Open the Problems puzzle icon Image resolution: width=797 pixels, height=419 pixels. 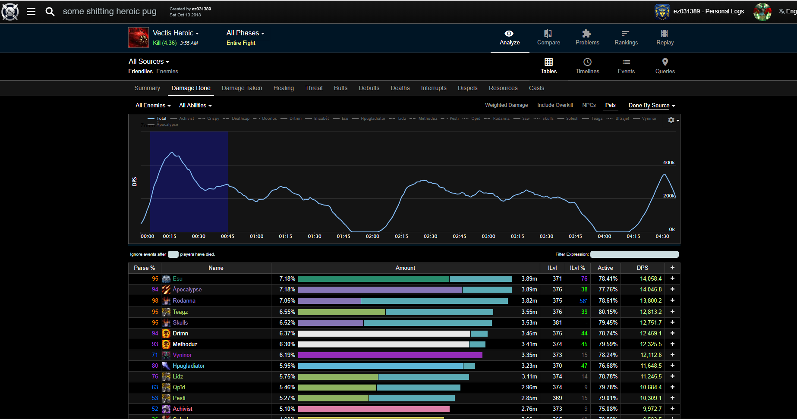(x=587, y=34)
